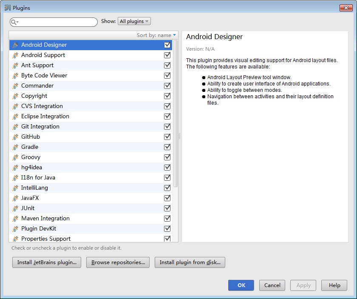Click inside the plugin search field
The image size is (357, 299).
(55, 21)
